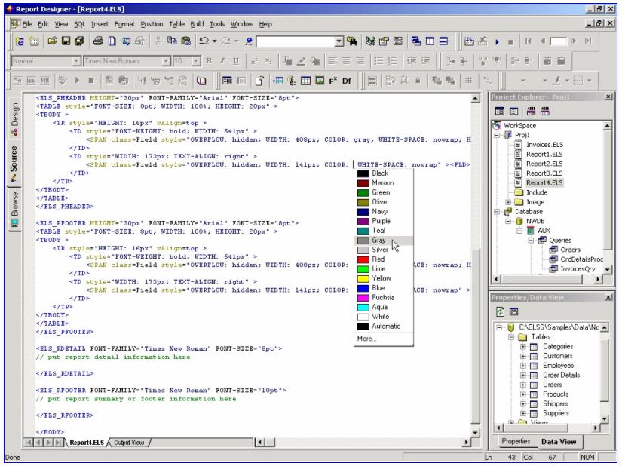Open the Insert menu
This screenshot has width=622, height=466.
[x=100, y=24]
